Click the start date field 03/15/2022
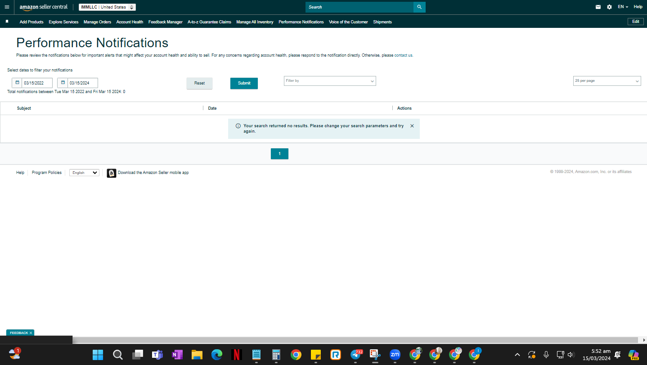The height and width of the screenshot is (365, 647). pyautogui.click(x=37, y=83)
